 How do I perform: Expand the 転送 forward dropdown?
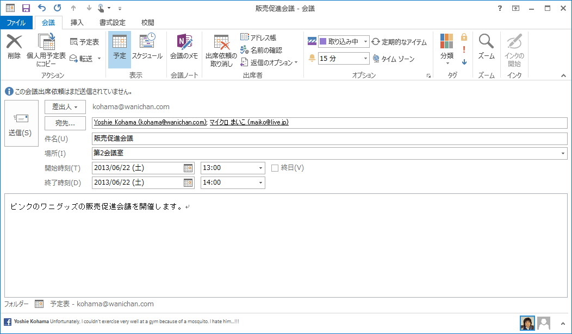(x=99, y=59)
